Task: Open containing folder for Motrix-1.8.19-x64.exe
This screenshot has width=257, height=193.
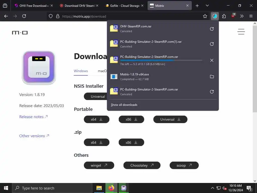Action: tap(212, 76)
